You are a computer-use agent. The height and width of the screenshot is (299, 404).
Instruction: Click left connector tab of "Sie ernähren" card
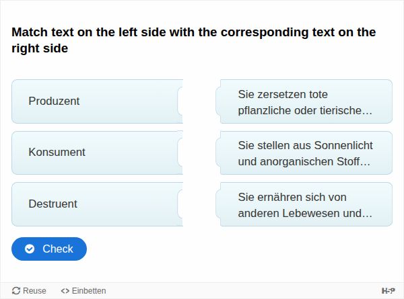(x=219, y=204)
